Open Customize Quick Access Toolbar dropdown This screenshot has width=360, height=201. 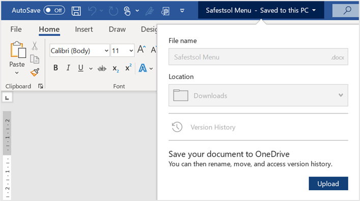pos(182,11)
